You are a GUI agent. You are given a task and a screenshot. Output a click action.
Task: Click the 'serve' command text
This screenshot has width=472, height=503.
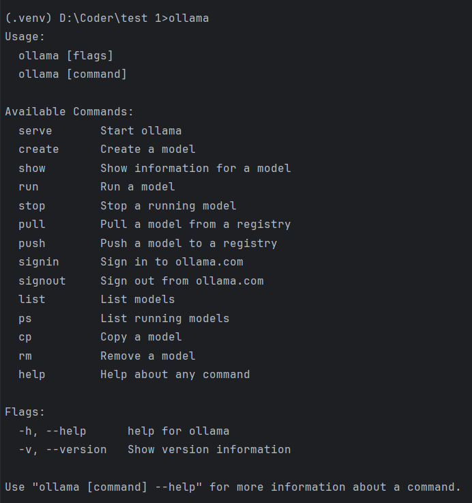click(x=35, y=130)
